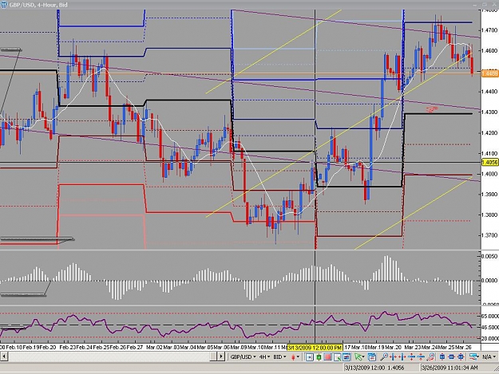Click the 1.3700 price axis label
This screenshot has width=499, height=374.
[489, 235]
